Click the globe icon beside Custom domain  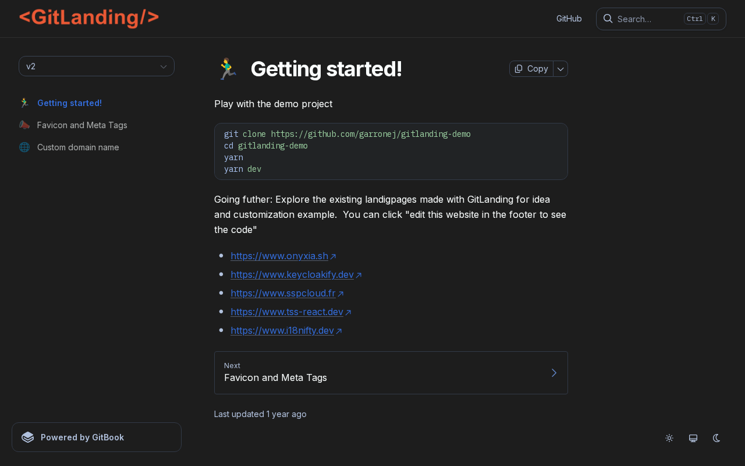click(x=24, y=147)
